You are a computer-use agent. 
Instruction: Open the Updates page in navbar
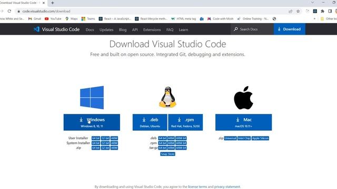pyautogui.click(x=106, y=29)
